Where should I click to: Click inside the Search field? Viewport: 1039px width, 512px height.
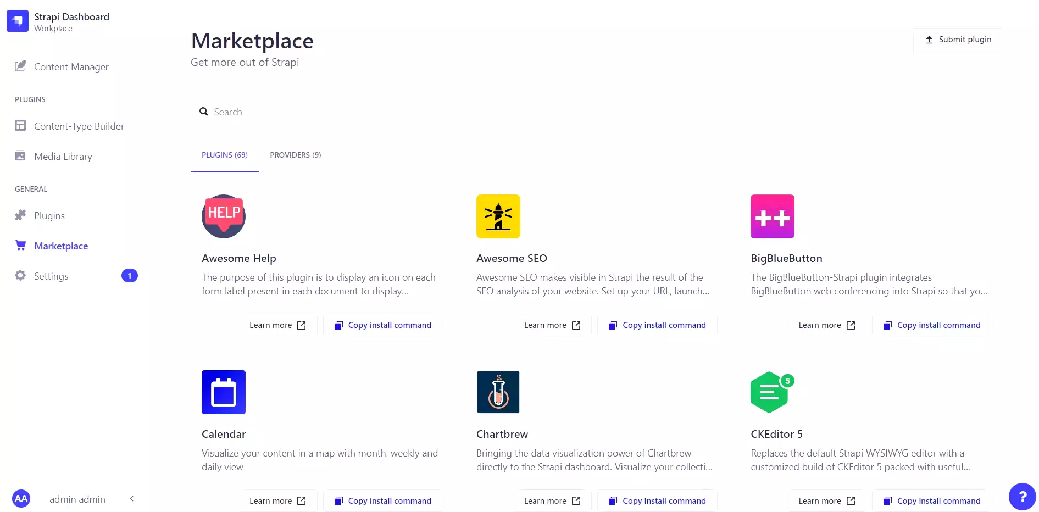pos(275,112)
